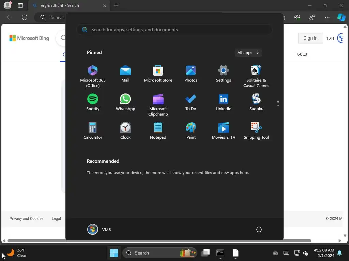Click the taskbar Search box
This screenshot has width=349, height=261.
click(160, 253)
